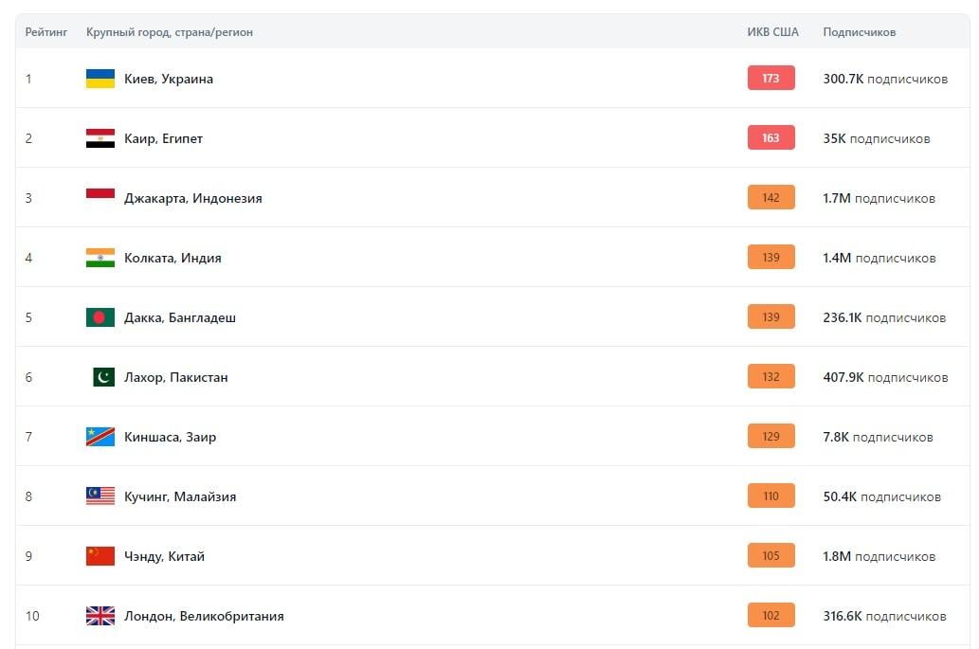
Task: Click the Pakistan flag icon
Action: click(x=103, y=377)
